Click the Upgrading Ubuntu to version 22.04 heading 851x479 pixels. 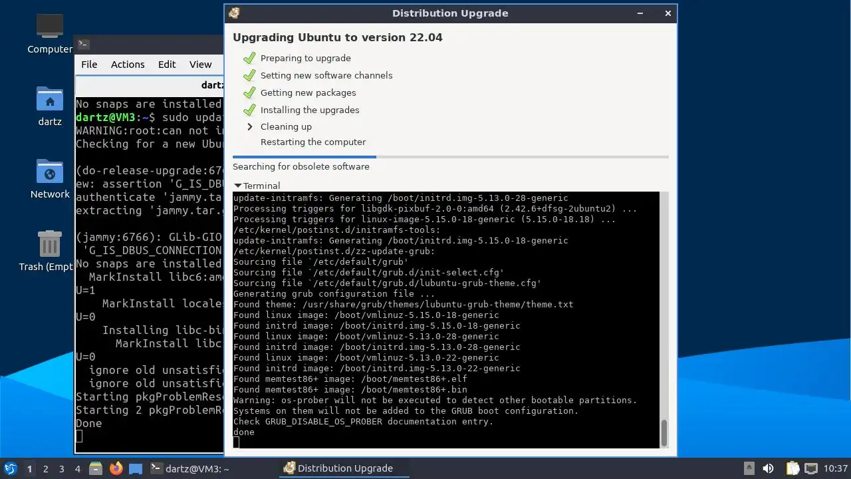tap(338, 37)
